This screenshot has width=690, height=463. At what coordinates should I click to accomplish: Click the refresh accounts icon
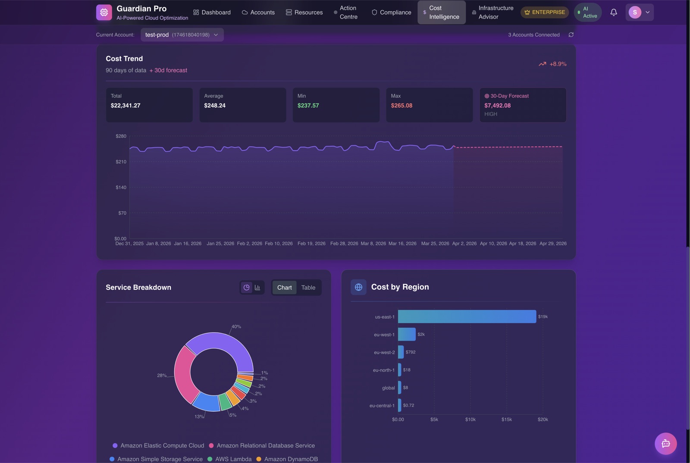point(571,34)
